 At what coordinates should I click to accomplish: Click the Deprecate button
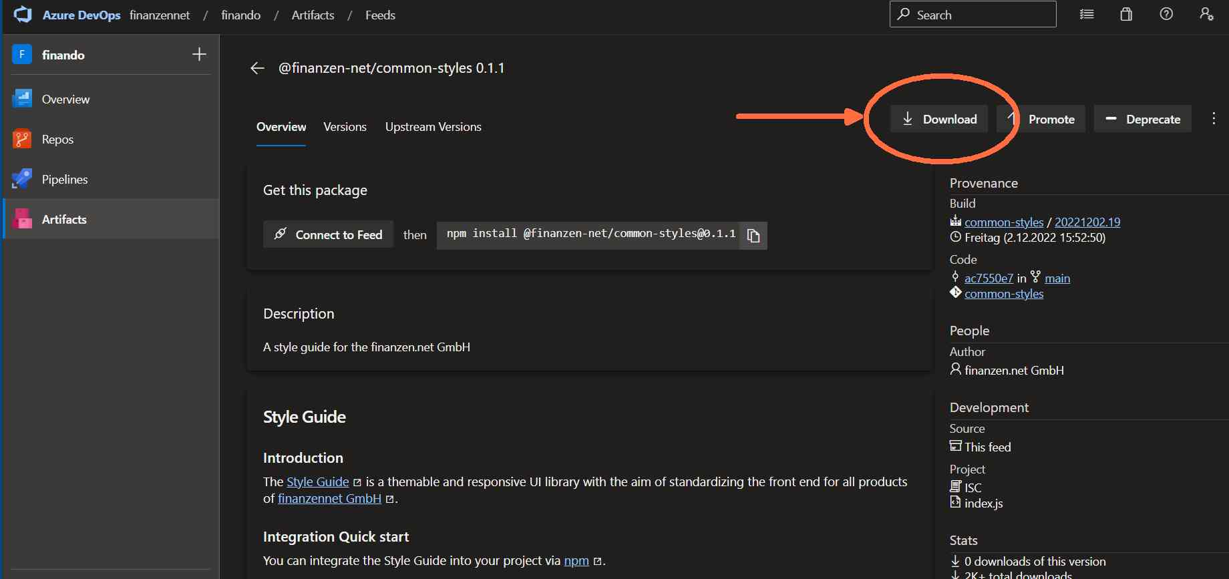[1142, 119]
